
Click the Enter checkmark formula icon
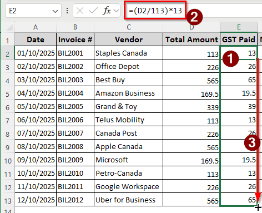[x=93, y=11]
